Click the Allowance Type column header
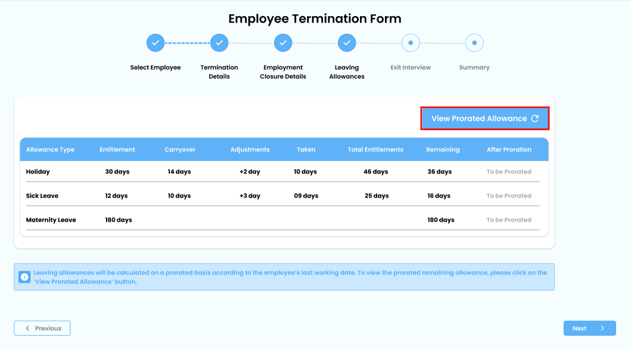This screenshot has width=631, height=349. [x=51, y=150]
